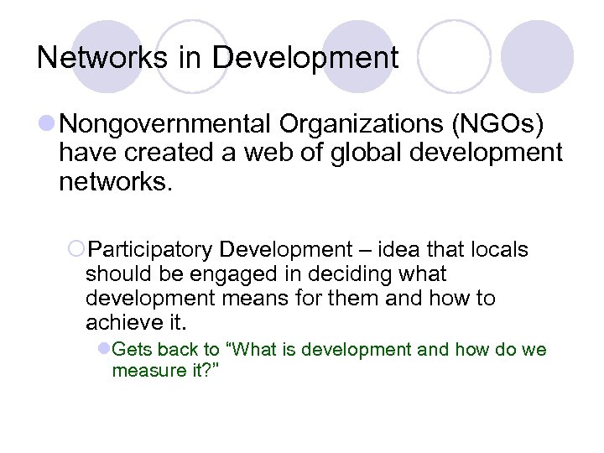Click the line 'have created a web of global development'
The height and width of the screenshot is (453, 604).
click(x=311, y=153)
